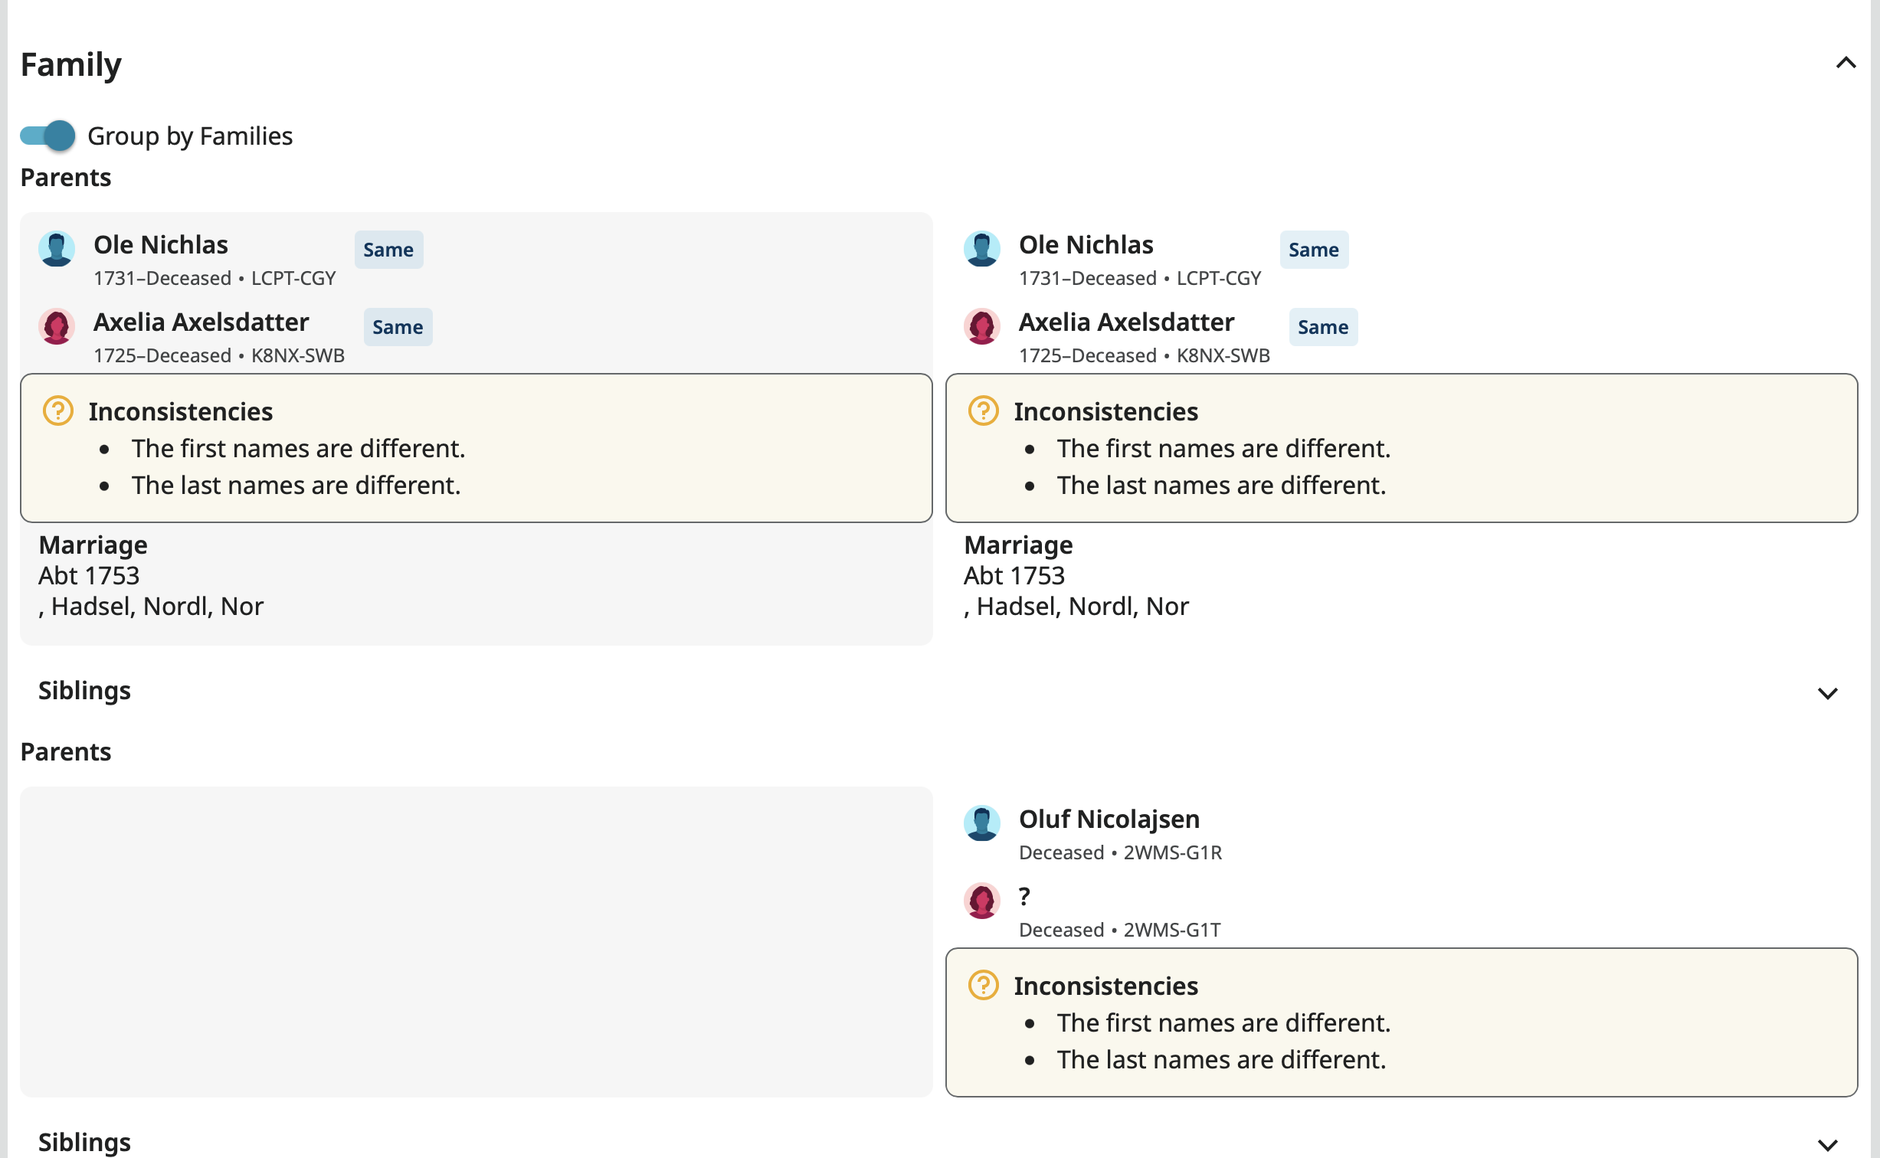Viewport: 1880px width, 1158px height.
Task: Collapse the Family section chevron
Action: [x=1846, y=63]
